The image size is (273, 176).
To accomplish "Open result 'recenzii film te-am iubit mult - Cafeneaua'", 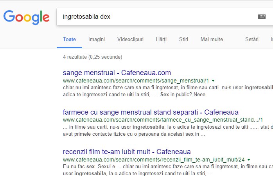I will coord(127,152).
